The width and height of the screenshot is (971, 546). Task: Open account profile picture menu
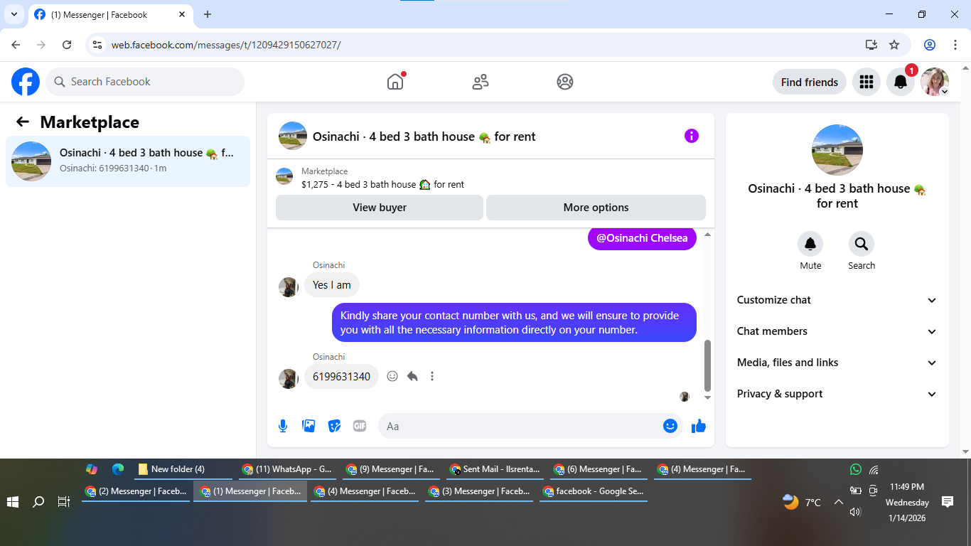(935, 82)
